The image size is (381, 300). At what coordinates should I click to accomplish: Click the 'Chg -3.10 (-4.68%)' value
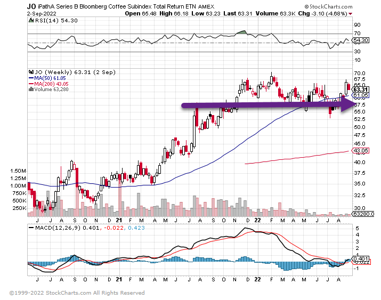point(323,14)
